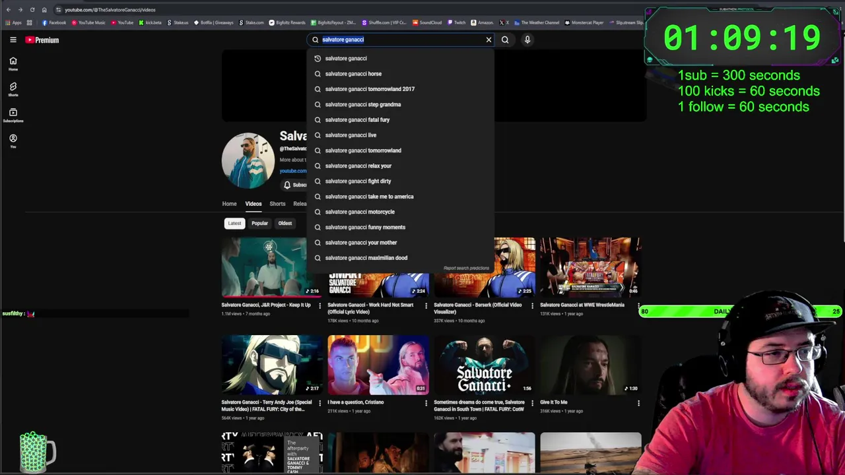Screen dimensions: 845x475
Task: Select suggestion 'salvatore ganacci take me to america'
Action: pos(401,197)
